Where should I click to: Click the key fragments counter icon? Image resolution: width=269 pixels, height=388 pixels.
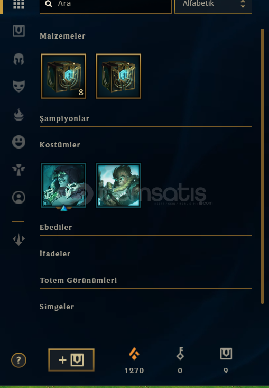coord(180,353)
